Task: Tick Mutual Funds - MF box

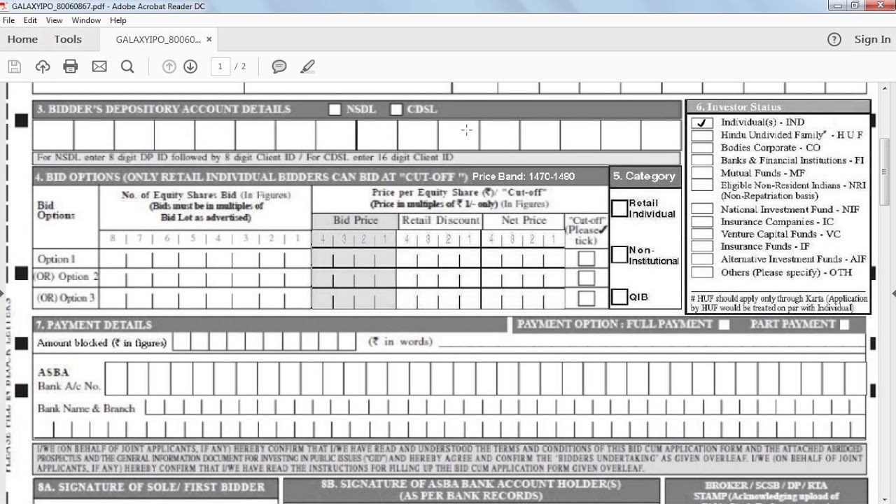Action: tap(702, 173)
